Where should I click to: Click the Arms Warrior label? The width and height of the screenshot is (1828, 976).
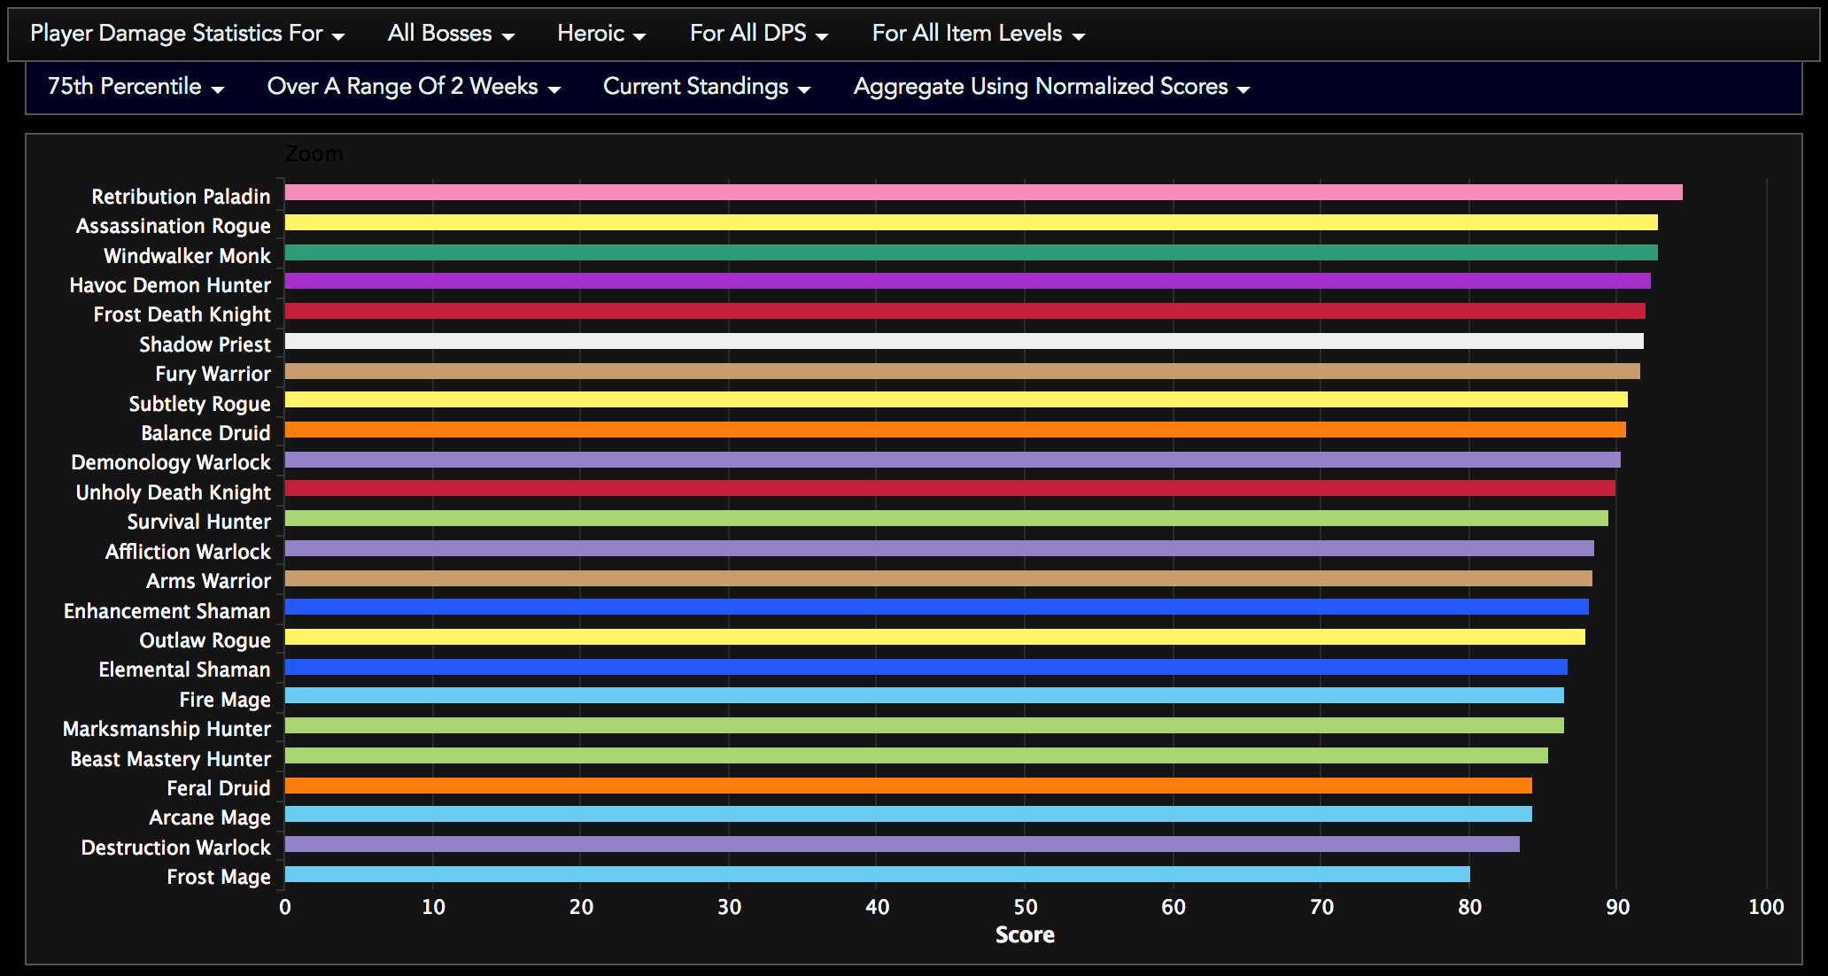(208, 581)
